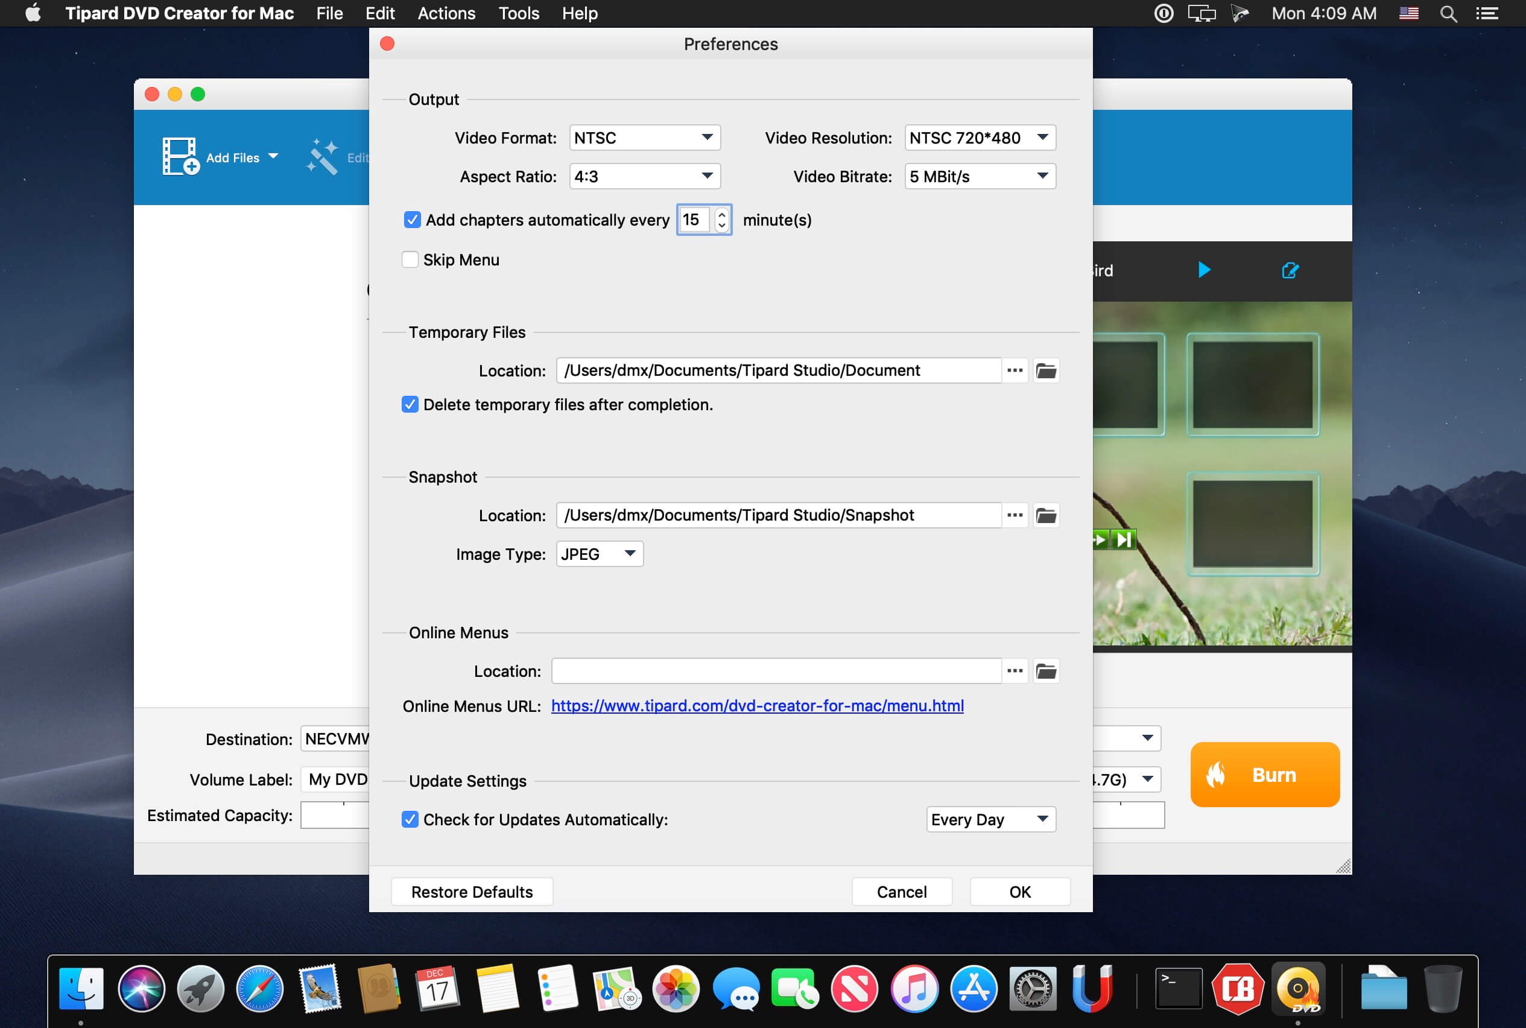
Task: Enable the Skip Menu checkbox
Action: click(x=410, y=260)
